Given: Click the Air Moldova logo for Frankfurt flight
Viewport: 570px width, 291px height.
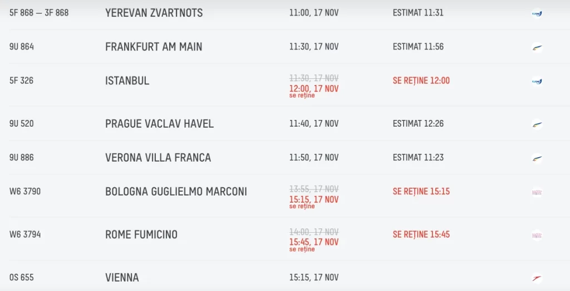Looking at the screenshot, I should coord(537,47).
